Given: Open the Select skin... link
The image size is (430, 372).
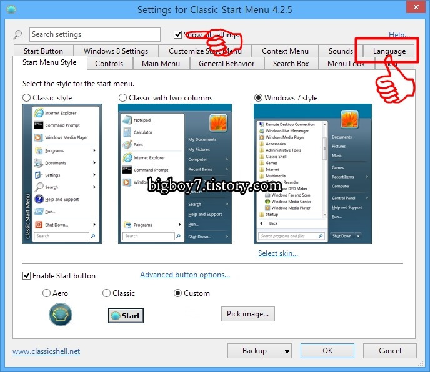Looking at the screenshot, I should [x=277, y=253].
